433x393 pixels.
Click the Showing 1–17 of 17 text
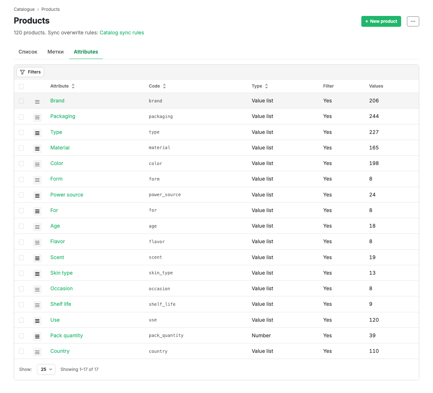point(79,369)
